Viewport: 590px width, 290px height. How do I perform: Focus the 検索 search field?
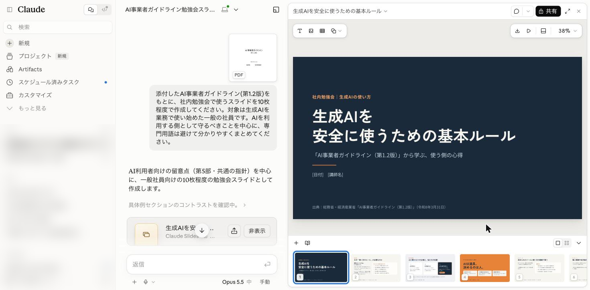pyautogui.click(x=58, y=27)
